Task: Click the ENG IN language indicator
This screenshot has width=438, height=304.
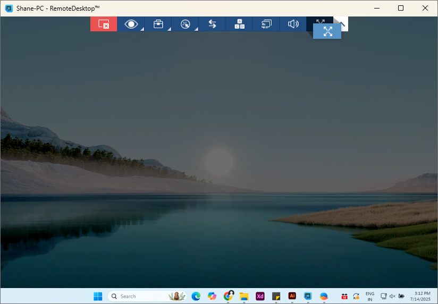Action: pyautogui.click(x=370, y=296)
